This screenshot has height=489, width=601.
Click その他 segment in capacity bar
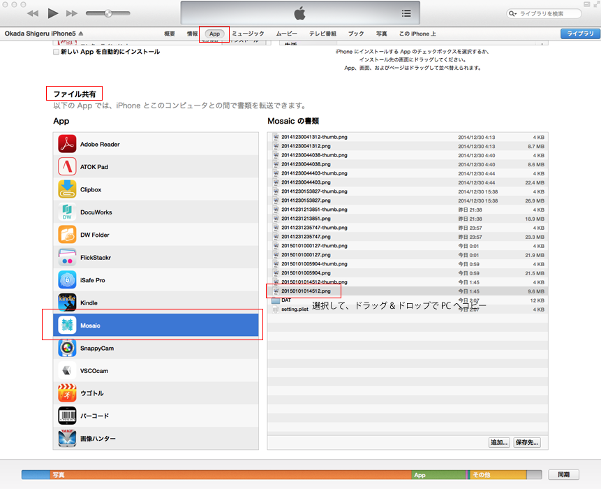(497, 475)
